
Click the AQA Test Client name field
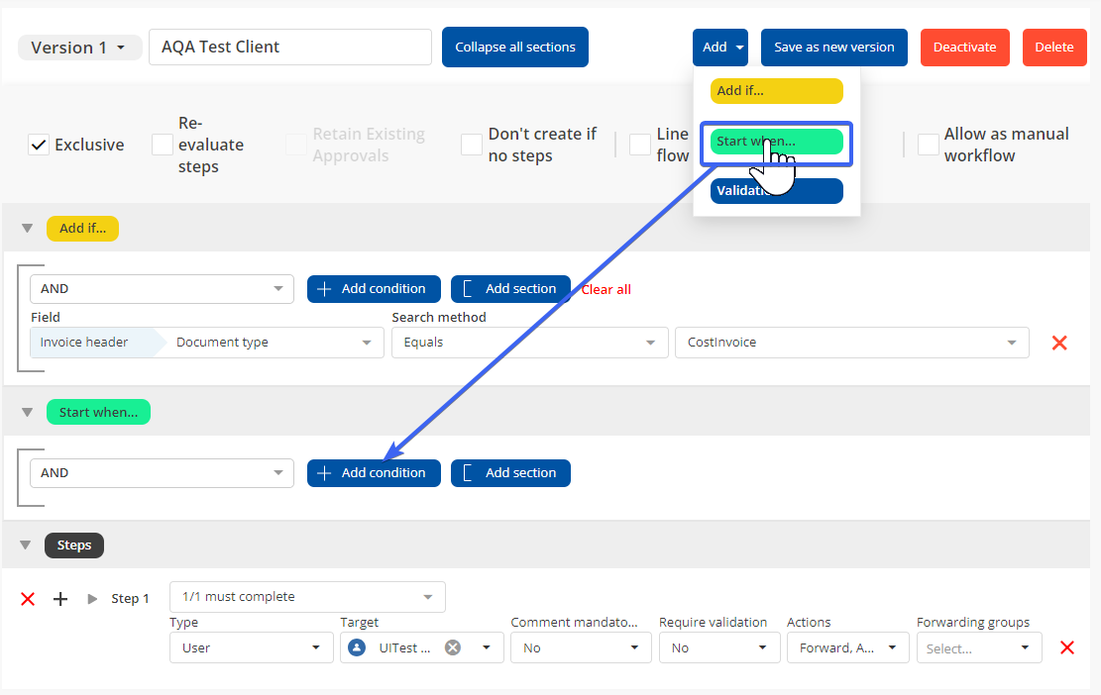pos(289,48)
